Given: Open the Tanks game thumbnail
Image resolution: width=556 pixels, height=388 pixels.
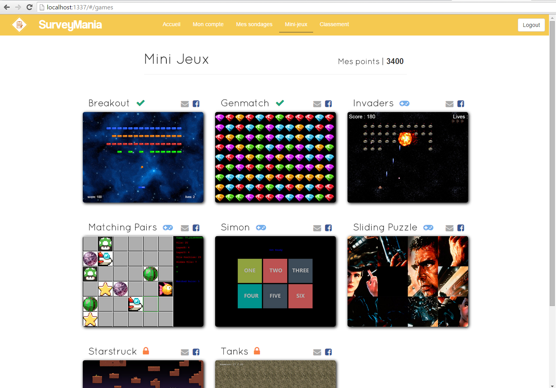Looking at the screenshot, I should point(276,374).
